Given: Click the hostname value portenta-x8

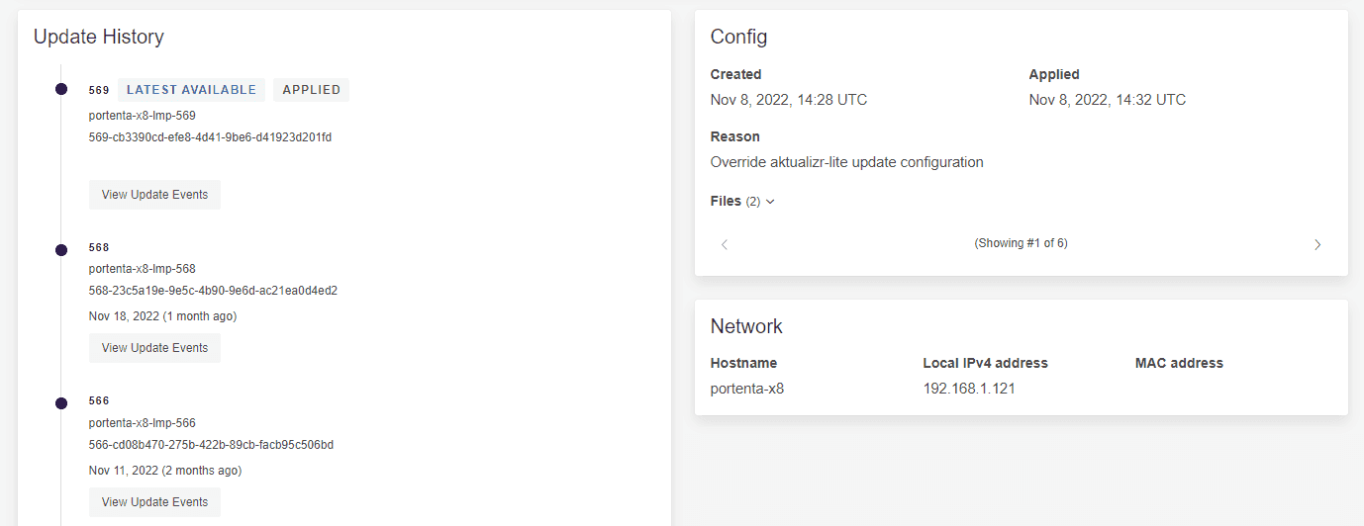Looking at the screenshot, I should [x=747, y=389].
